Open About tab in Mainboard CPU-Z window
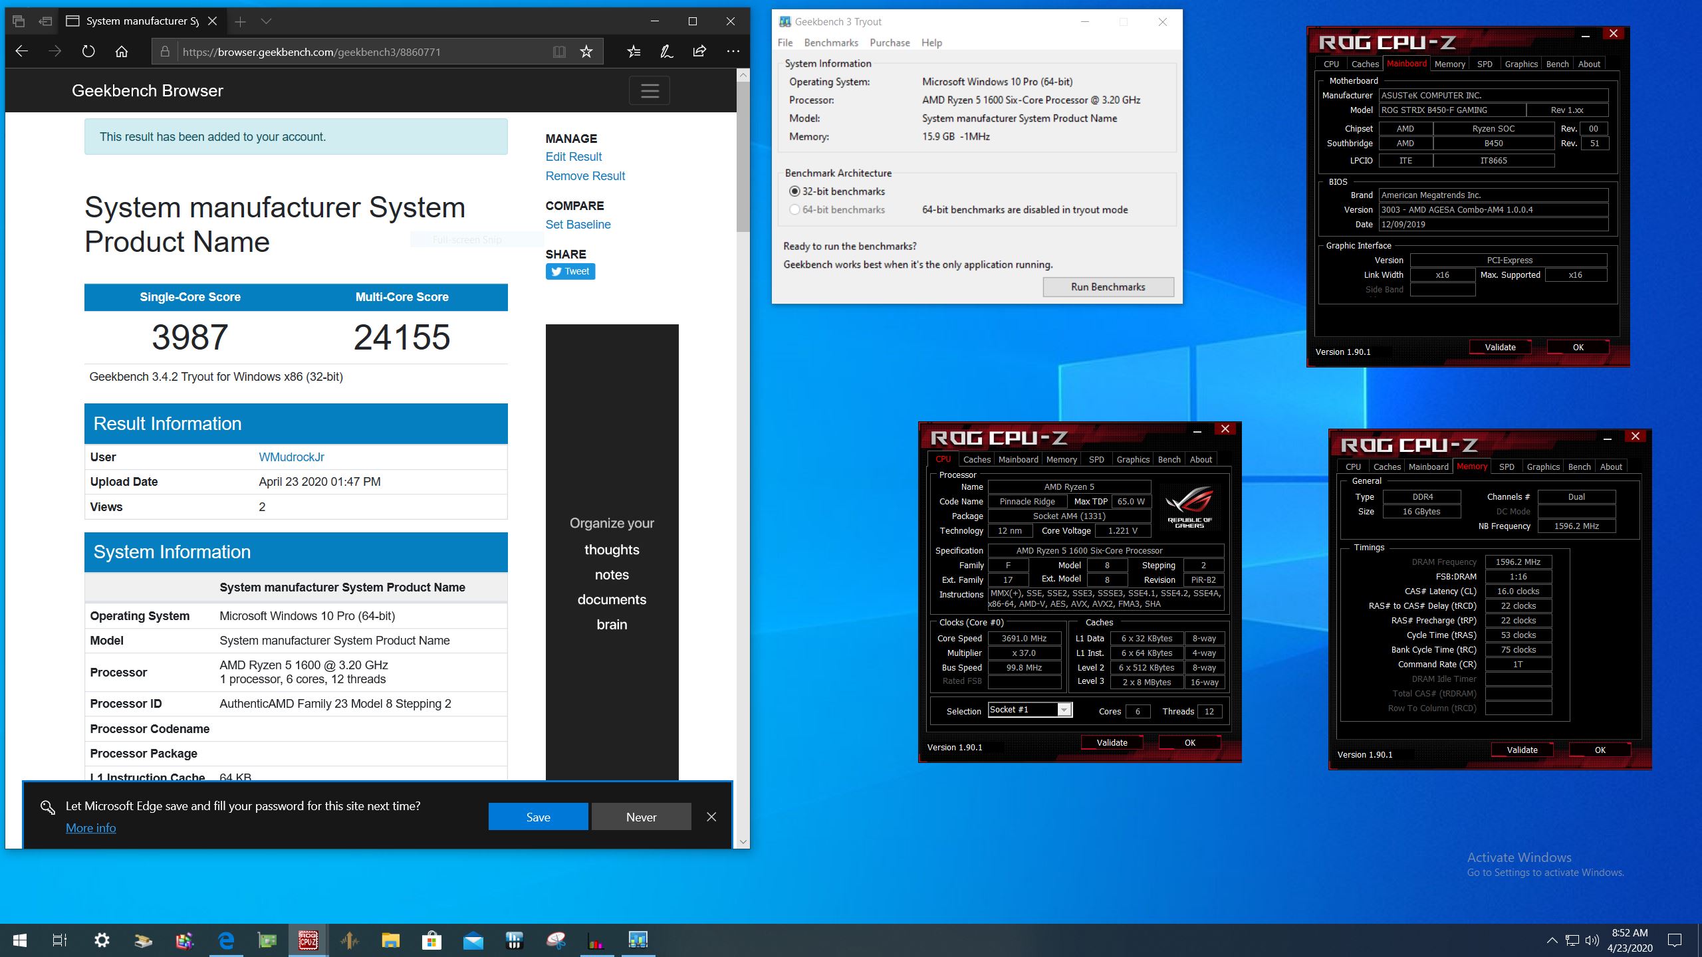Screen dimensions: 1702x957 click(1589, 64)
